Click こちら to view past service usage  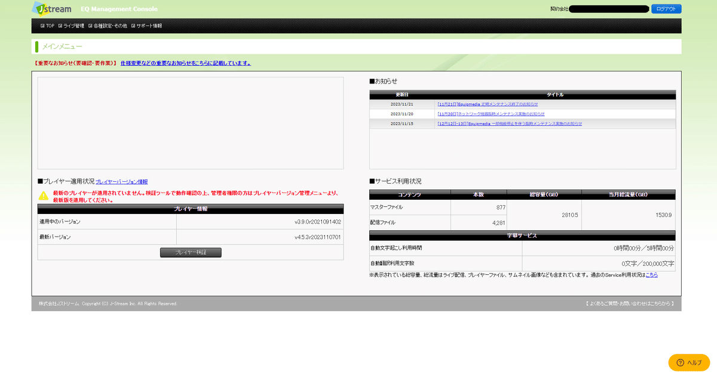point(651,274)
